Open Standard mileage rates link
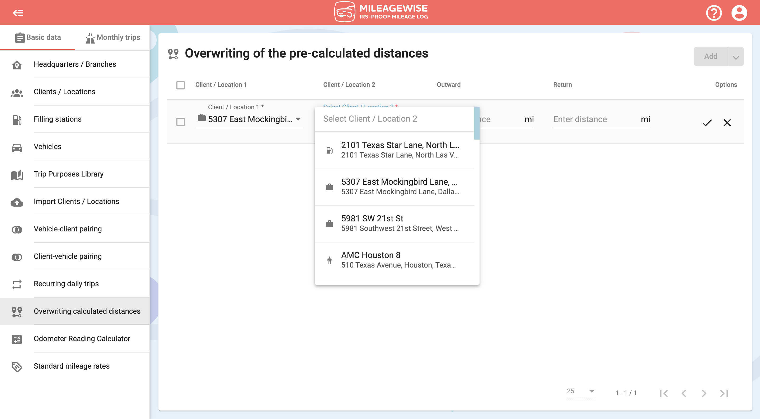 pos(75,366)
